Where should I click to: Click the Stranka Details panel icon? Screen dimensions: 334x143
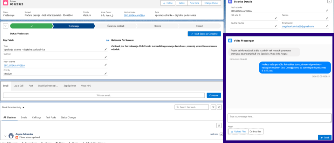click(230, 1)
